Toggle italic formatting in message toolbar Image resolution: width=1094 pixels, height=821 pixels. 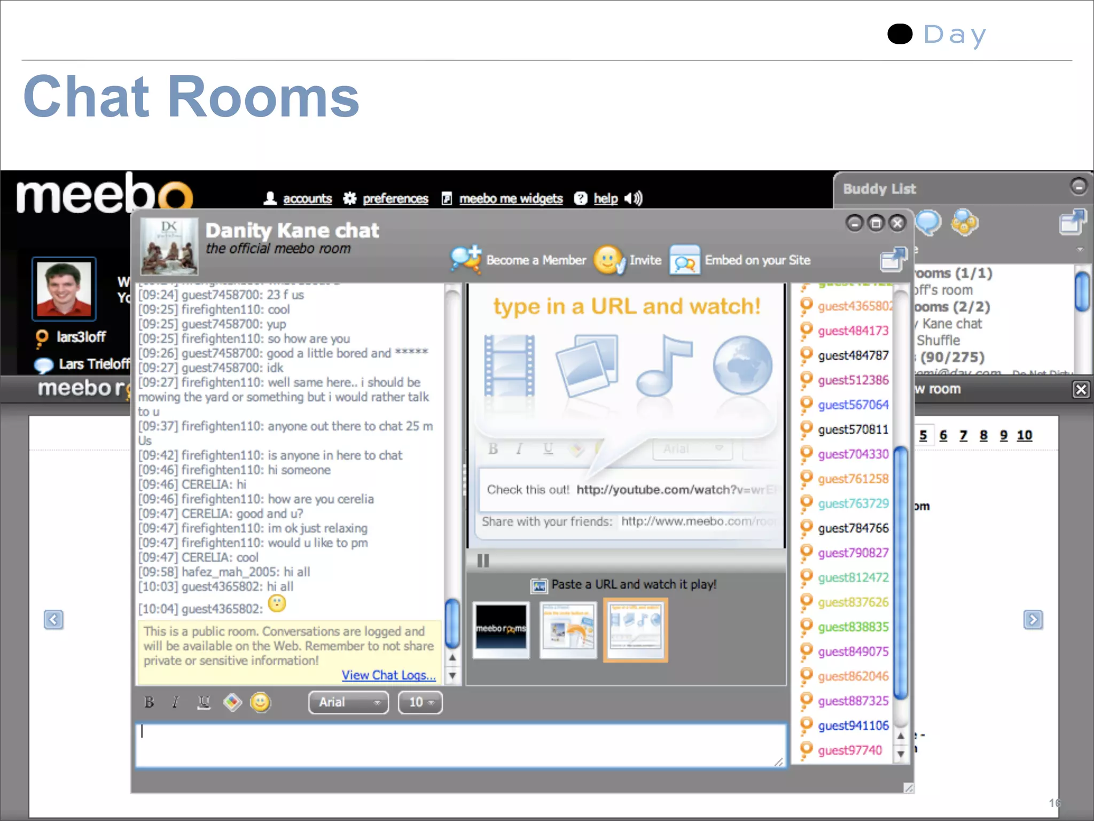(x=175, y=702)
